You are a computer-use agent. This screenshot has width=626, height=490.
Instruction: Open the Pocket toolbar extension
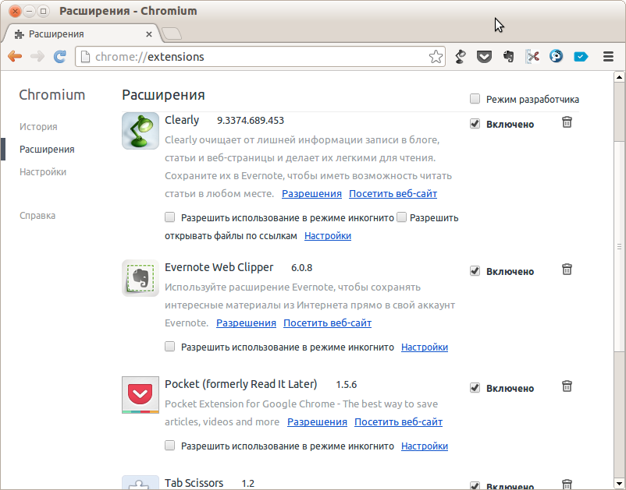(x=484, y=57)
